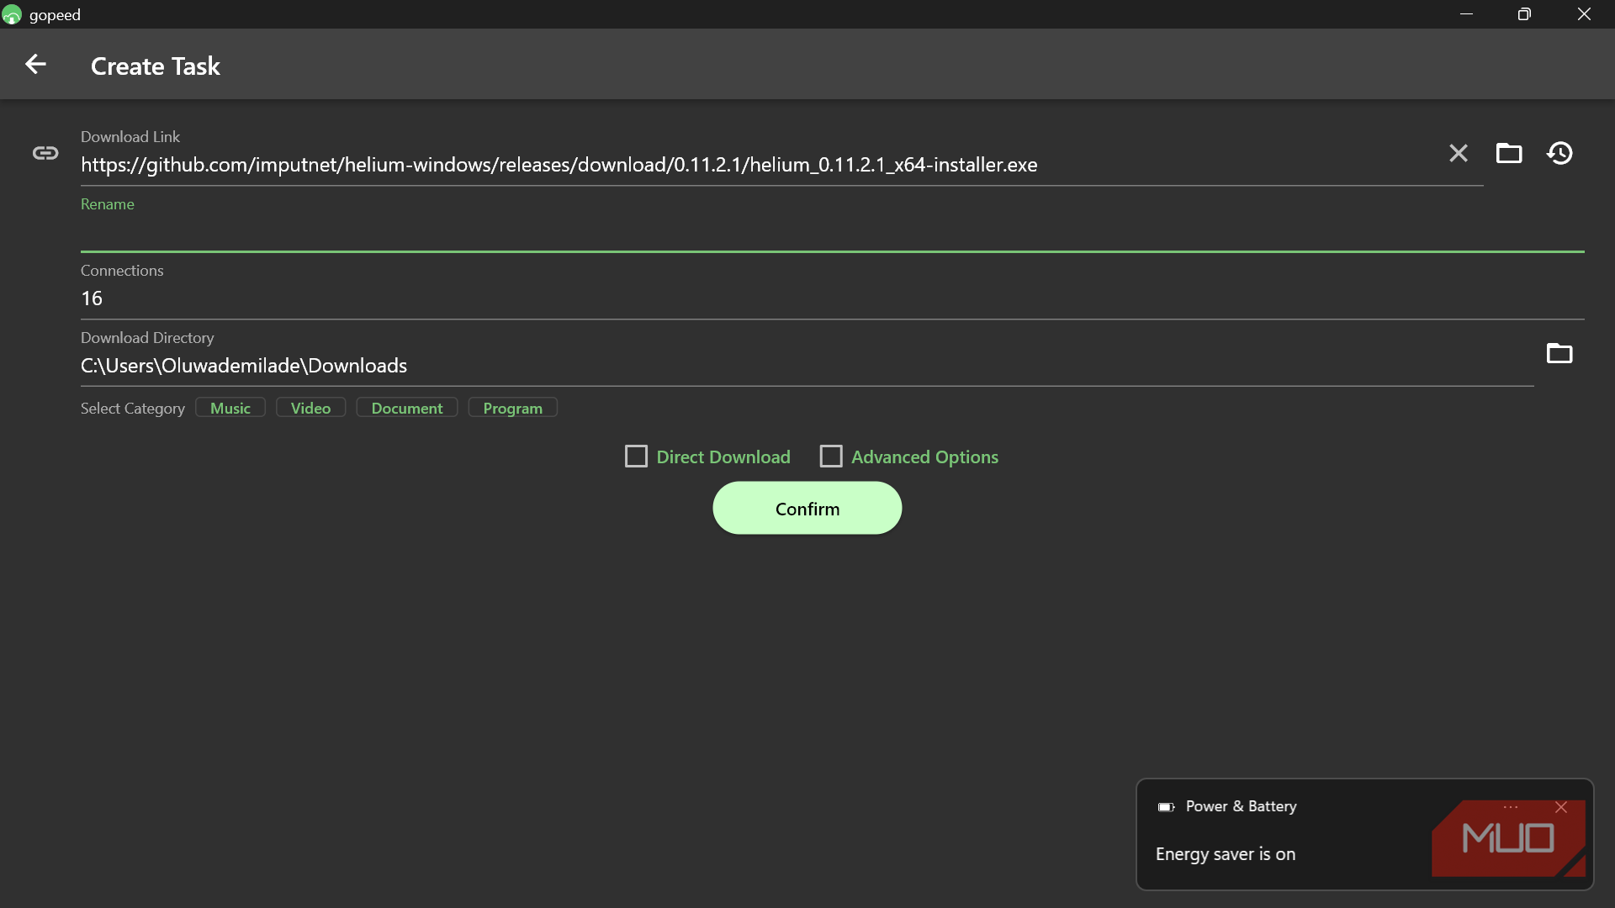
Task: Select the Video category
Action: click(x=311, y=408)
